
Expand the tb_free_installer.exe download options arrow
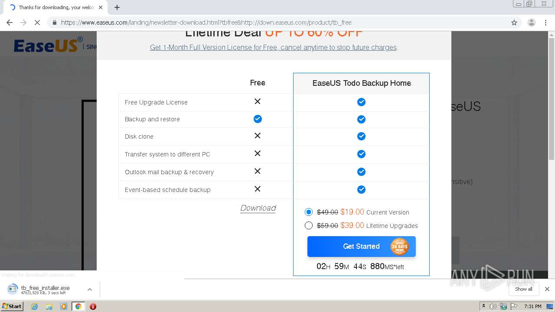[90, 289]
